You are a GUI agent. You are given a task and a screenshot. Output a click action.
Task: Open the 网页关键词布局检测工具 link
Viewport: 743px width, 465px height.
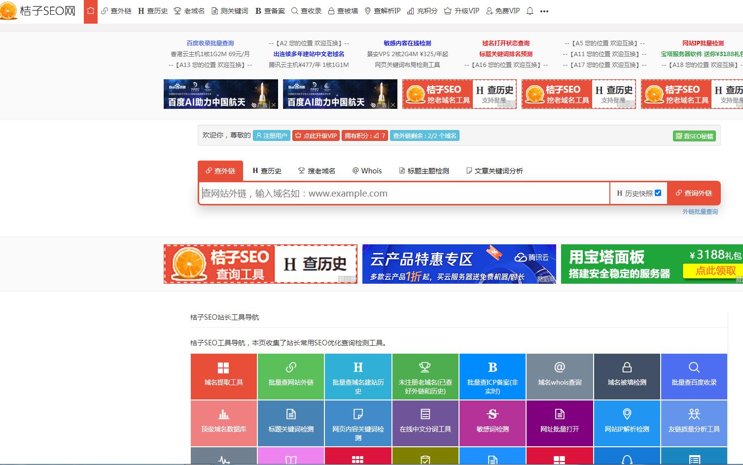click(407, 65)
